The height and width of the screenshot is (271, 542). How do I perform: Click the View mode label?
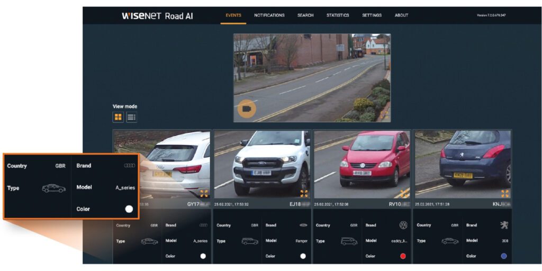[125, 106]
